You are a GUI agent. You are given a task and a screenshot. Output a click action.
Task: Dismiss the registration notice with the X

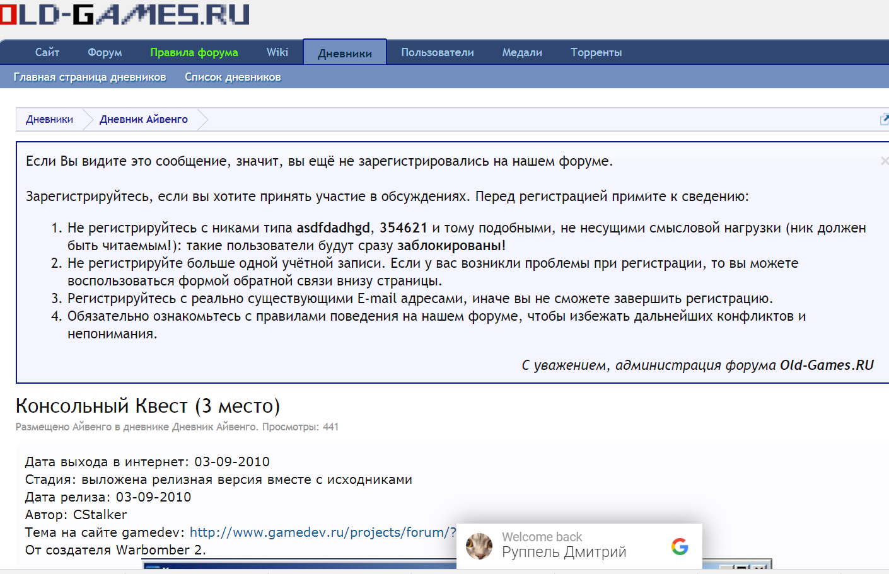885,161
